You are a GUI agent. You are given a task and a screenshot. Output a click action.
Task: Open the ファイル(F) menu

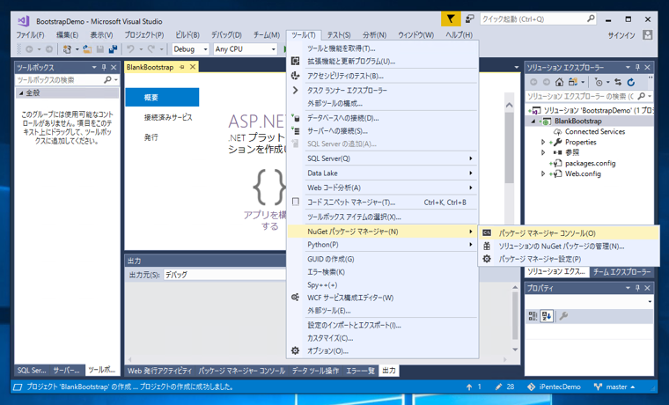30,35
